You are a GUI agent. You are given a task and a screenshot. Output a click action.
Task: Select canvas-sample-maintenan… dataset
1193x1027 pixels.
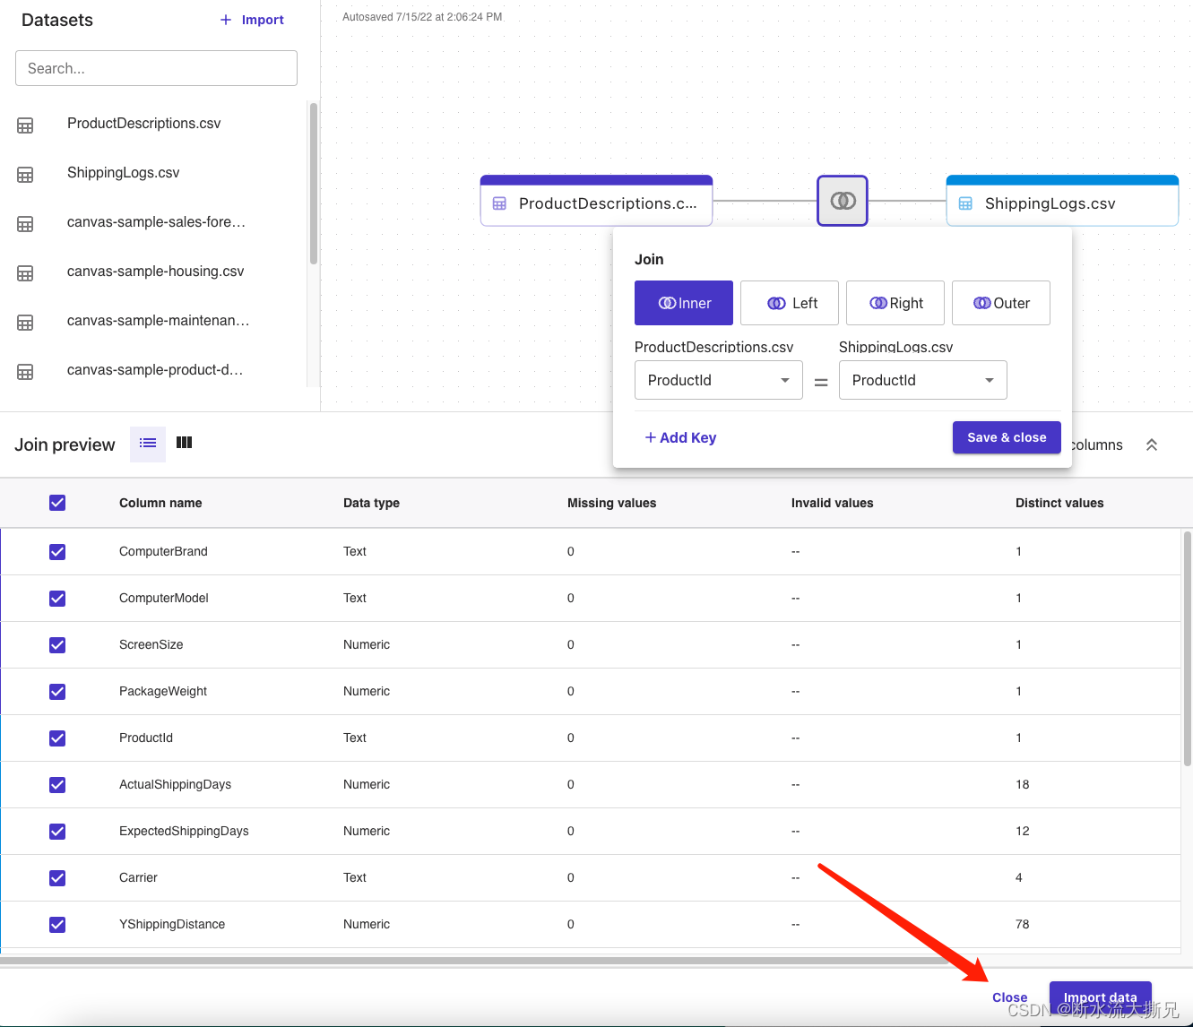point(158,321)
